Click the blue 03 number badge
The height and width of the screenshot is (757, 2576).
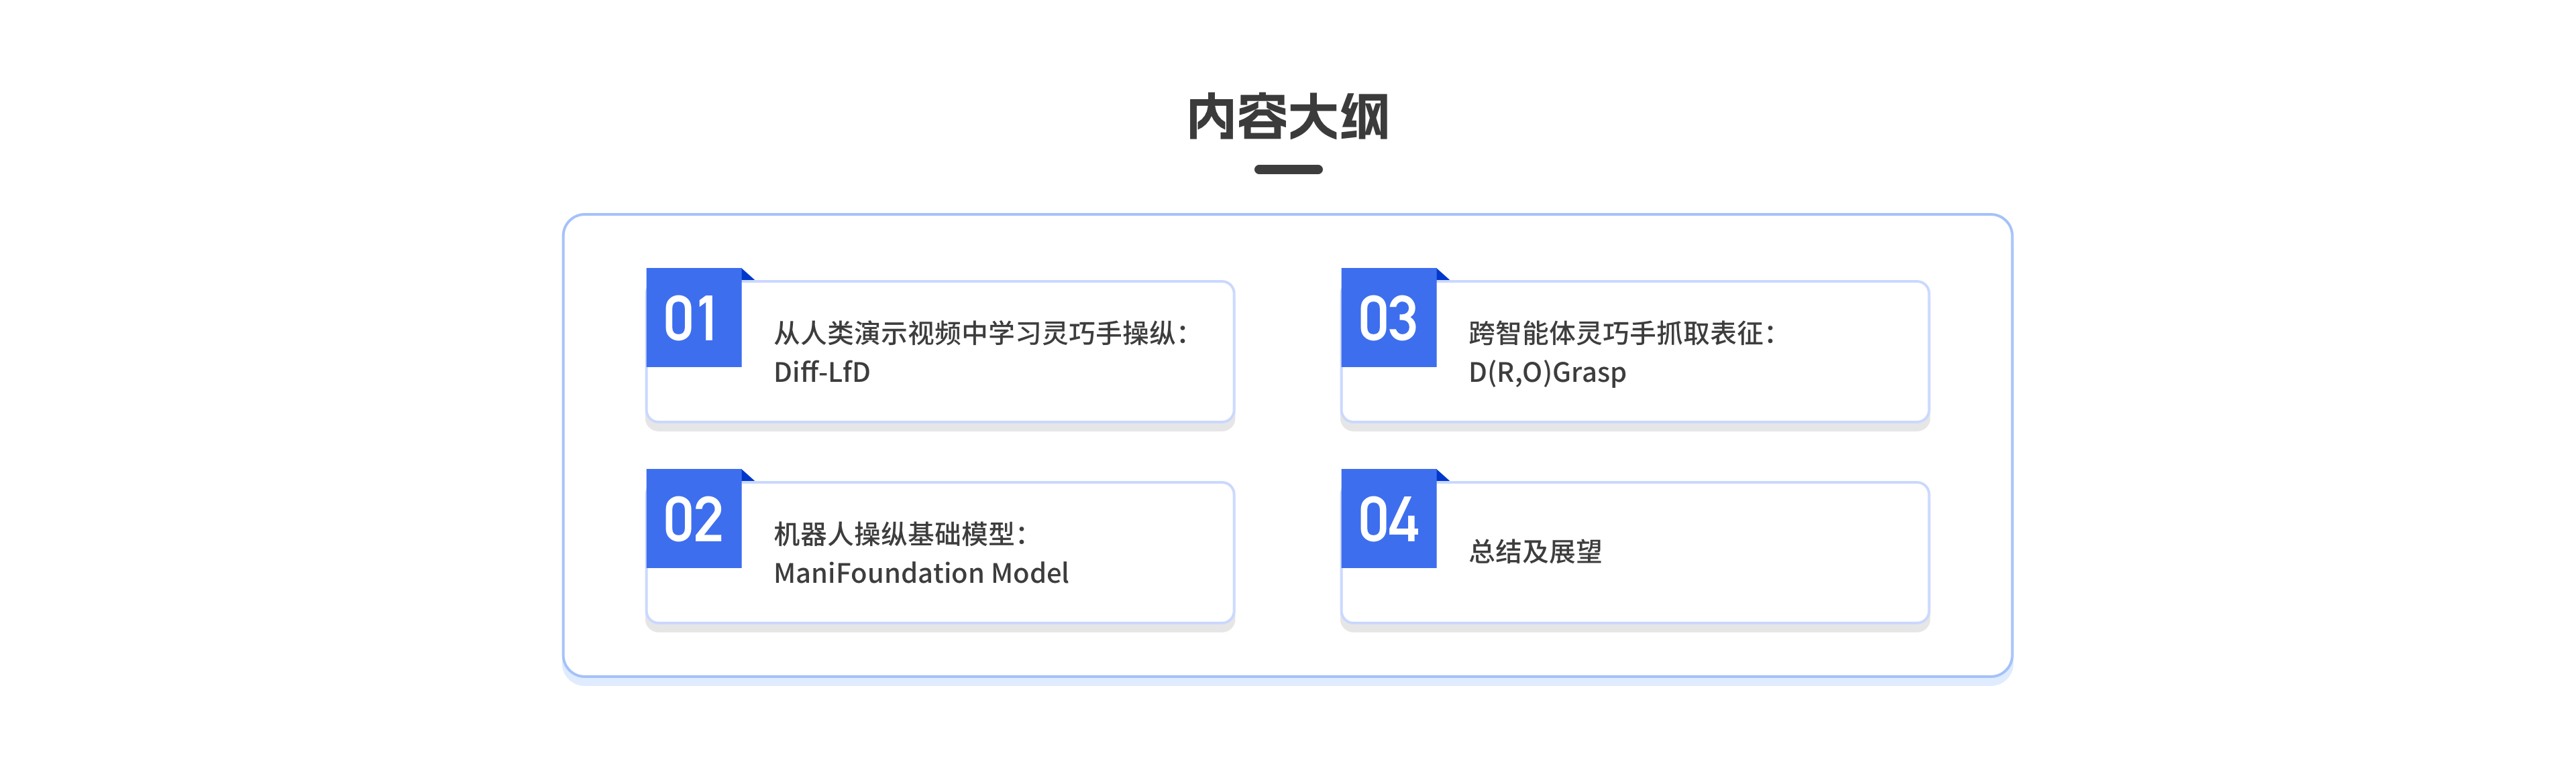[1389, 318]
